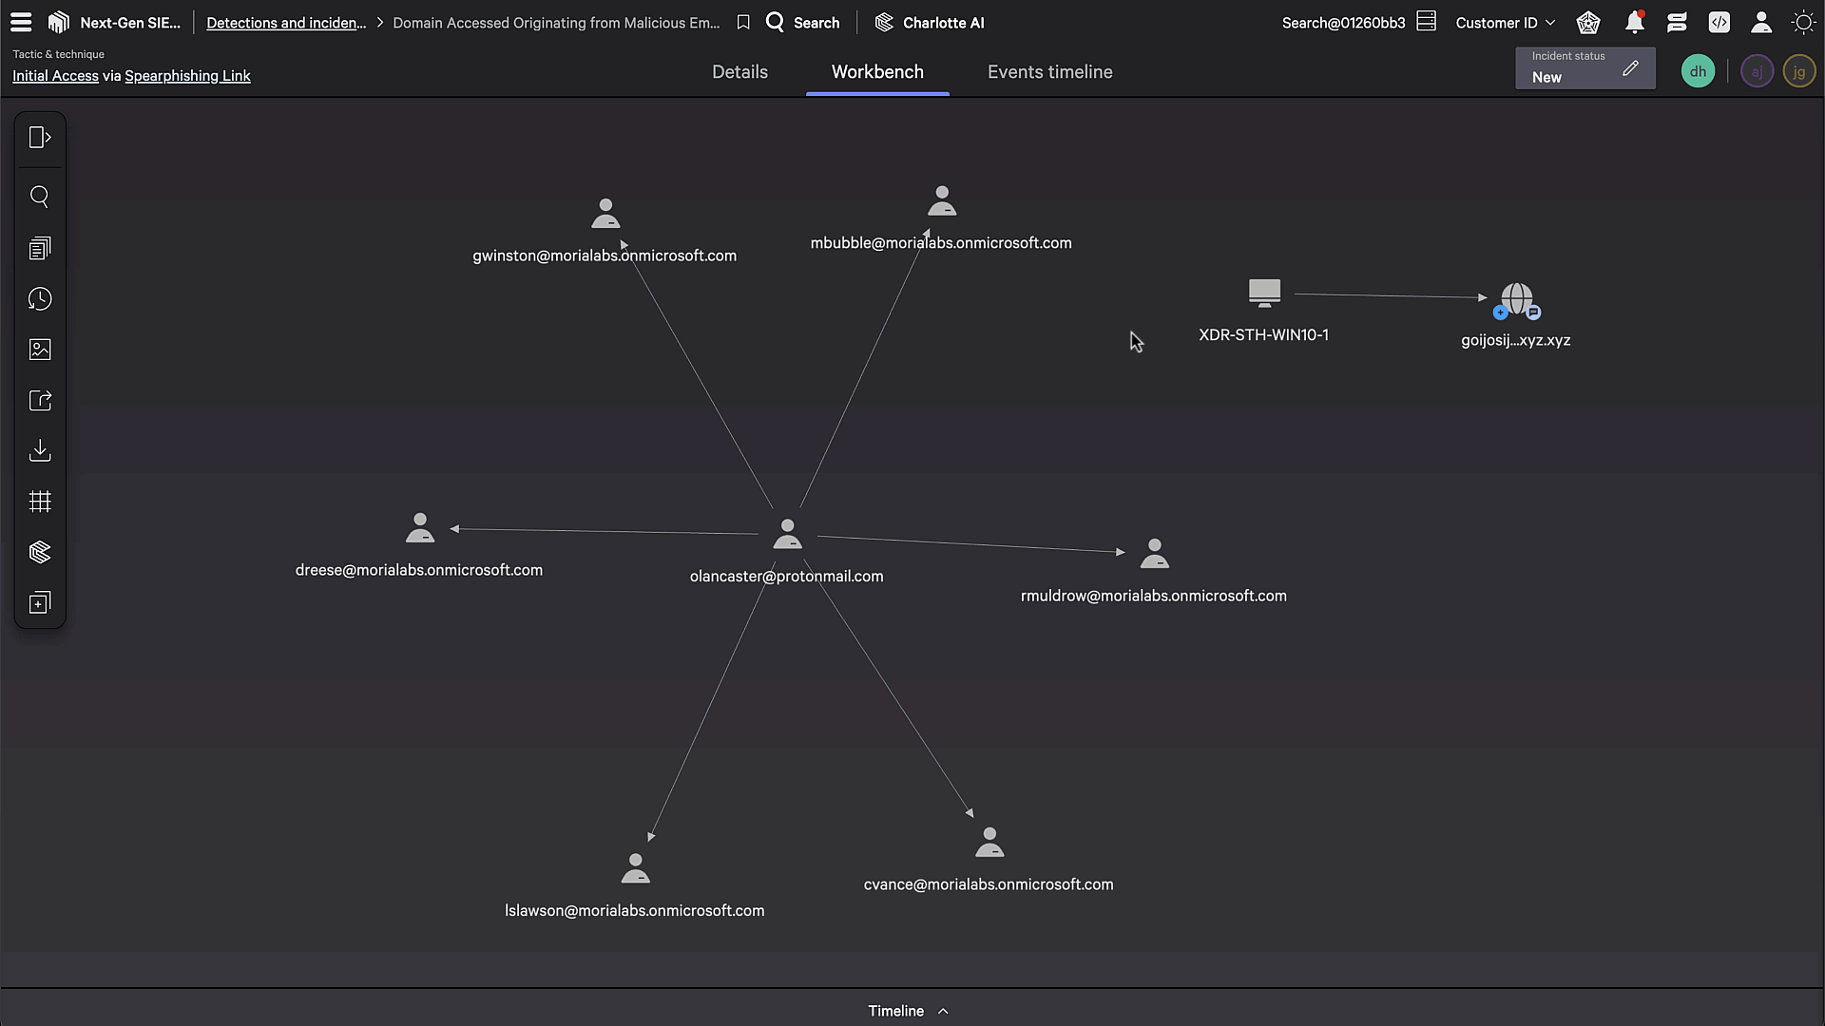Click the share/export icon in sidebar

[x=40, y=400]
